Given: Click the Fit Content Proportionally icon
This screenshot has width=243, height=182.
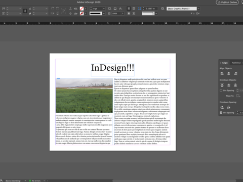Looking at the screenshot, I should coord(134,9).
